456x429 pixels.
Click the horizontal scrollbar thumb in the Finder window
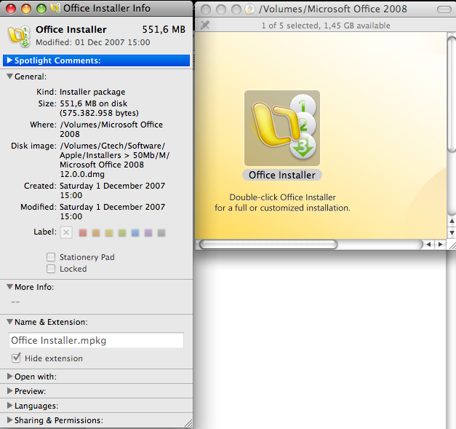click(268, 244)
